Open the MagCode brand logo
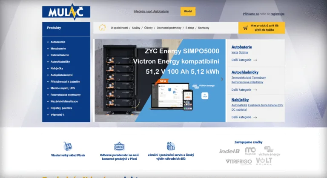The height and width of the screenshot is (178, 327). [250, 151]
